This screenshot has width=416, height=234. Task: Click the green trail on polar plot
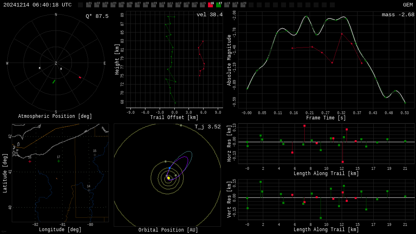click(54, 81)
